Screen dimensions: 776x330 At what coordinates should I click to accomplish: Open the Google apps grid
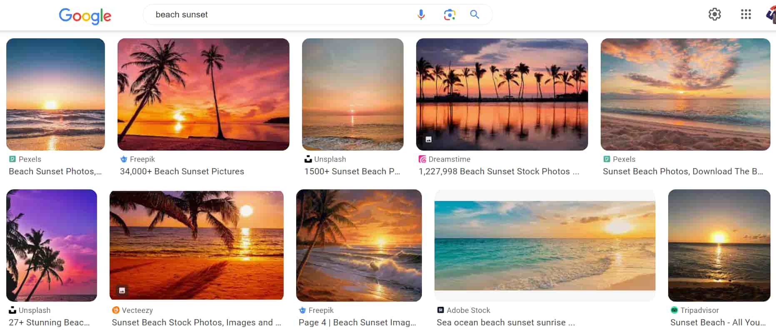click(746, 15)
